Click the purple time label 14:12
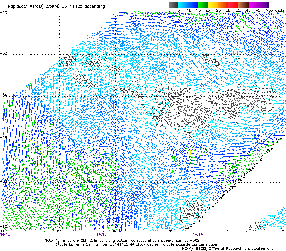 point(5,234)
